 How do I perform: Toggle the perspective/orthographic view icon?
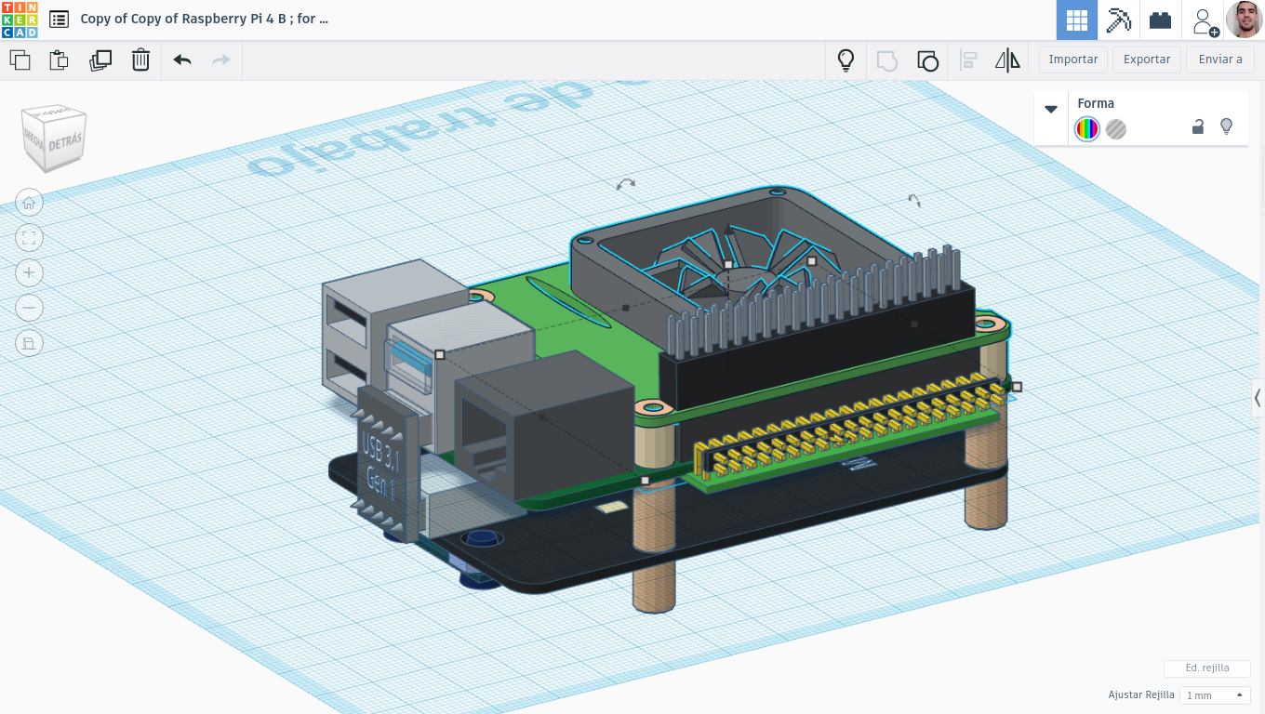point(29,343)
